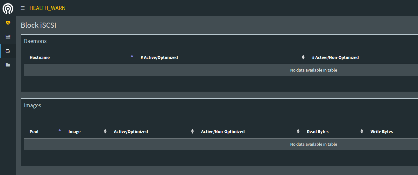Click sort arrows beside the Image column
The width and height of the screenshot is (418, 175).
point(105,131)
